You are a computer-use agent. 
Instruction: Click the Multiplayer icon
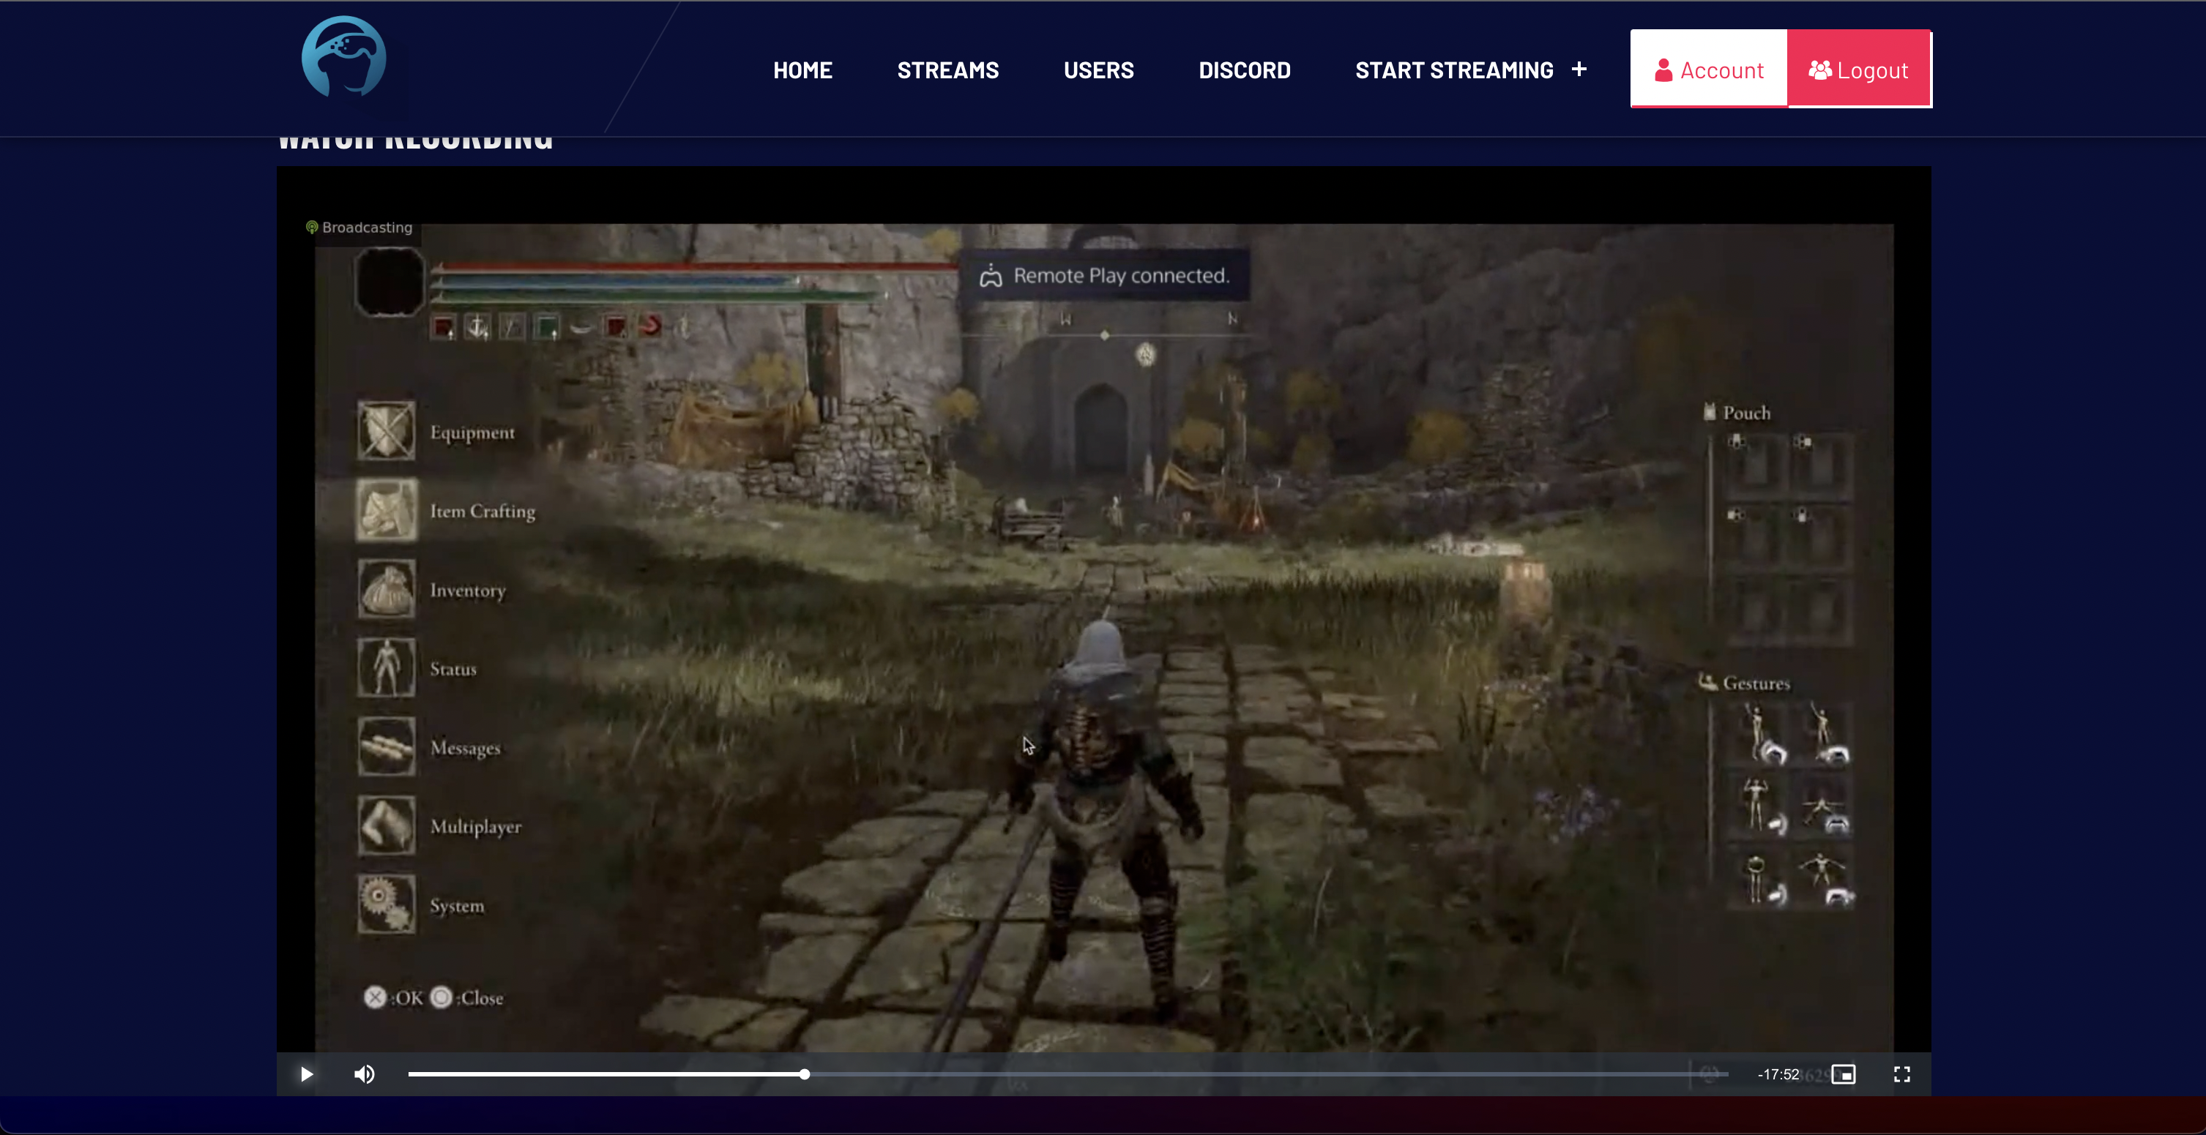[387, 825]
